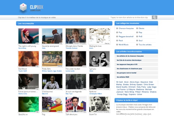Click the Waiting for love title text

[x=95, y=46]
